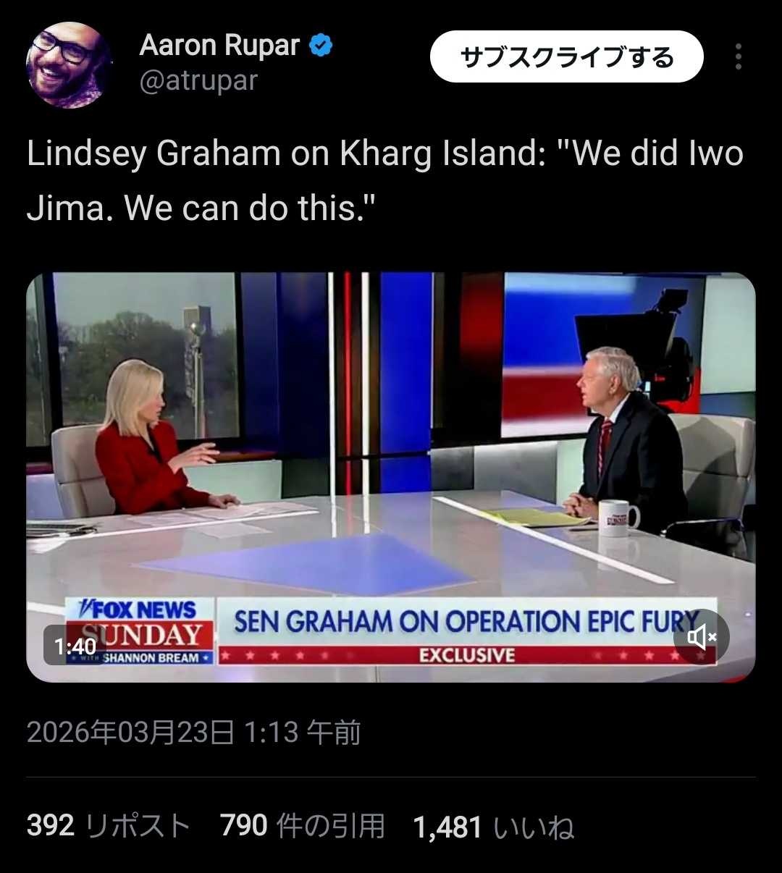Click the blue verified badge
782x873 pixels.
pyautogui.click(x=321, y=46)
